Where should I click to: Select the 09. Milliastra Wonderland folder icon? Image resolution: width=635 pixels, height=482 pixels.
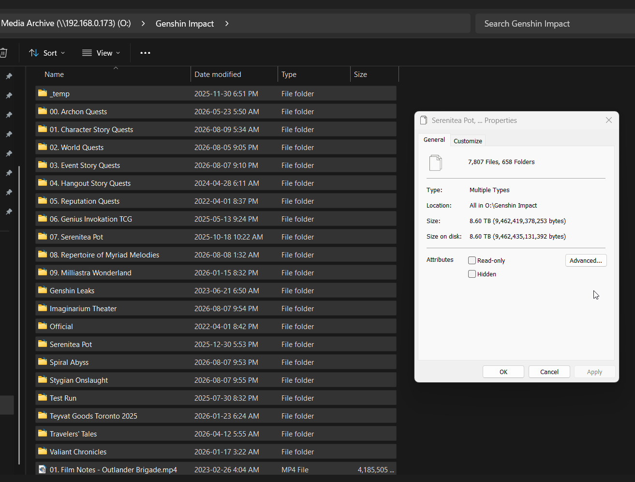pyautogui.click(x=43, y=272)
